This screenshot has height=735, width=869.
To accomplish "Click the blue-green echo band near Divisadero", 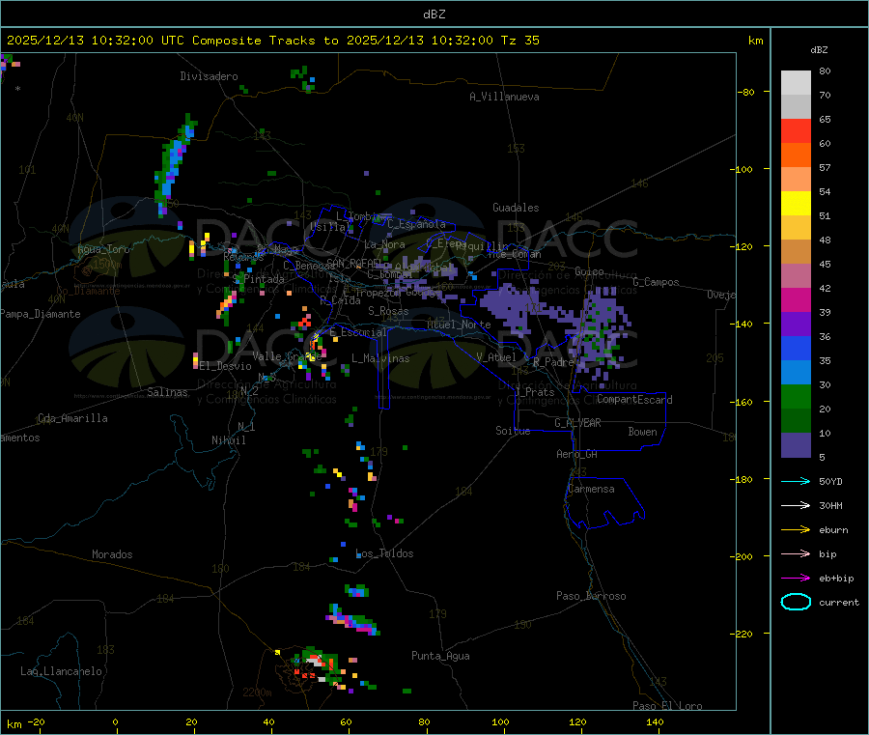I will [x=174, y=165].
